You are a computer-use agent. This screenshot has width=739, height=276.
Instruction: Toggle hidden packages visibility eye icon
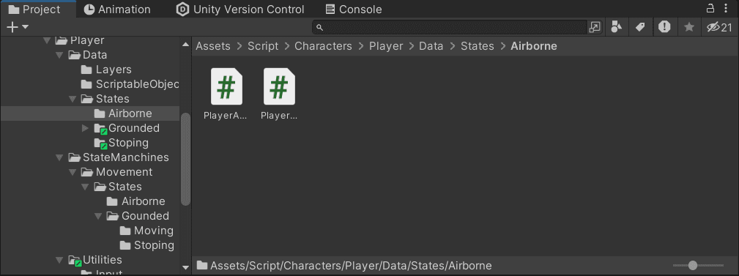720,27
